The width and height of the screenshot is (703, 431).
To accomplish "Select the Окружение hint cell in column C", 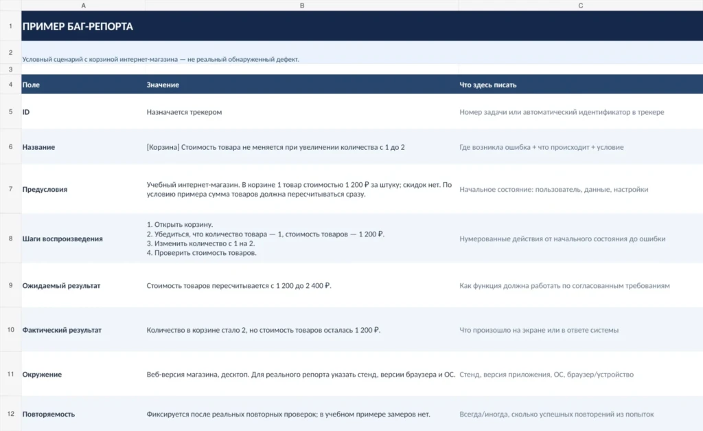I will coord(581,374).
